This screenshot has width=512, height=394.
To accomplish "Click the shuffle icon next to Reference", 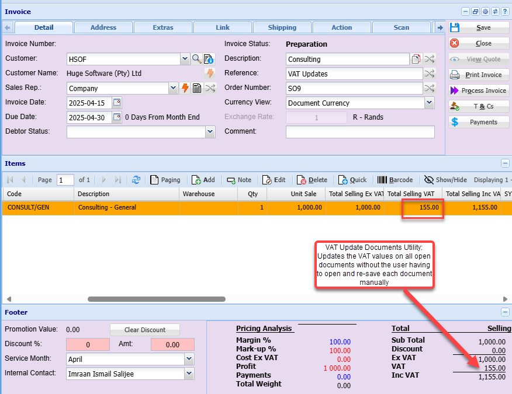I will [x=430, y=74].
